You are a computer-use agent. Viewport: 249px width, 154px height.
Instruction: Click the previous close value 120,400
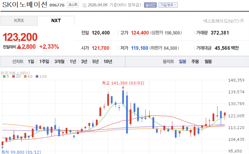(101, 33)
